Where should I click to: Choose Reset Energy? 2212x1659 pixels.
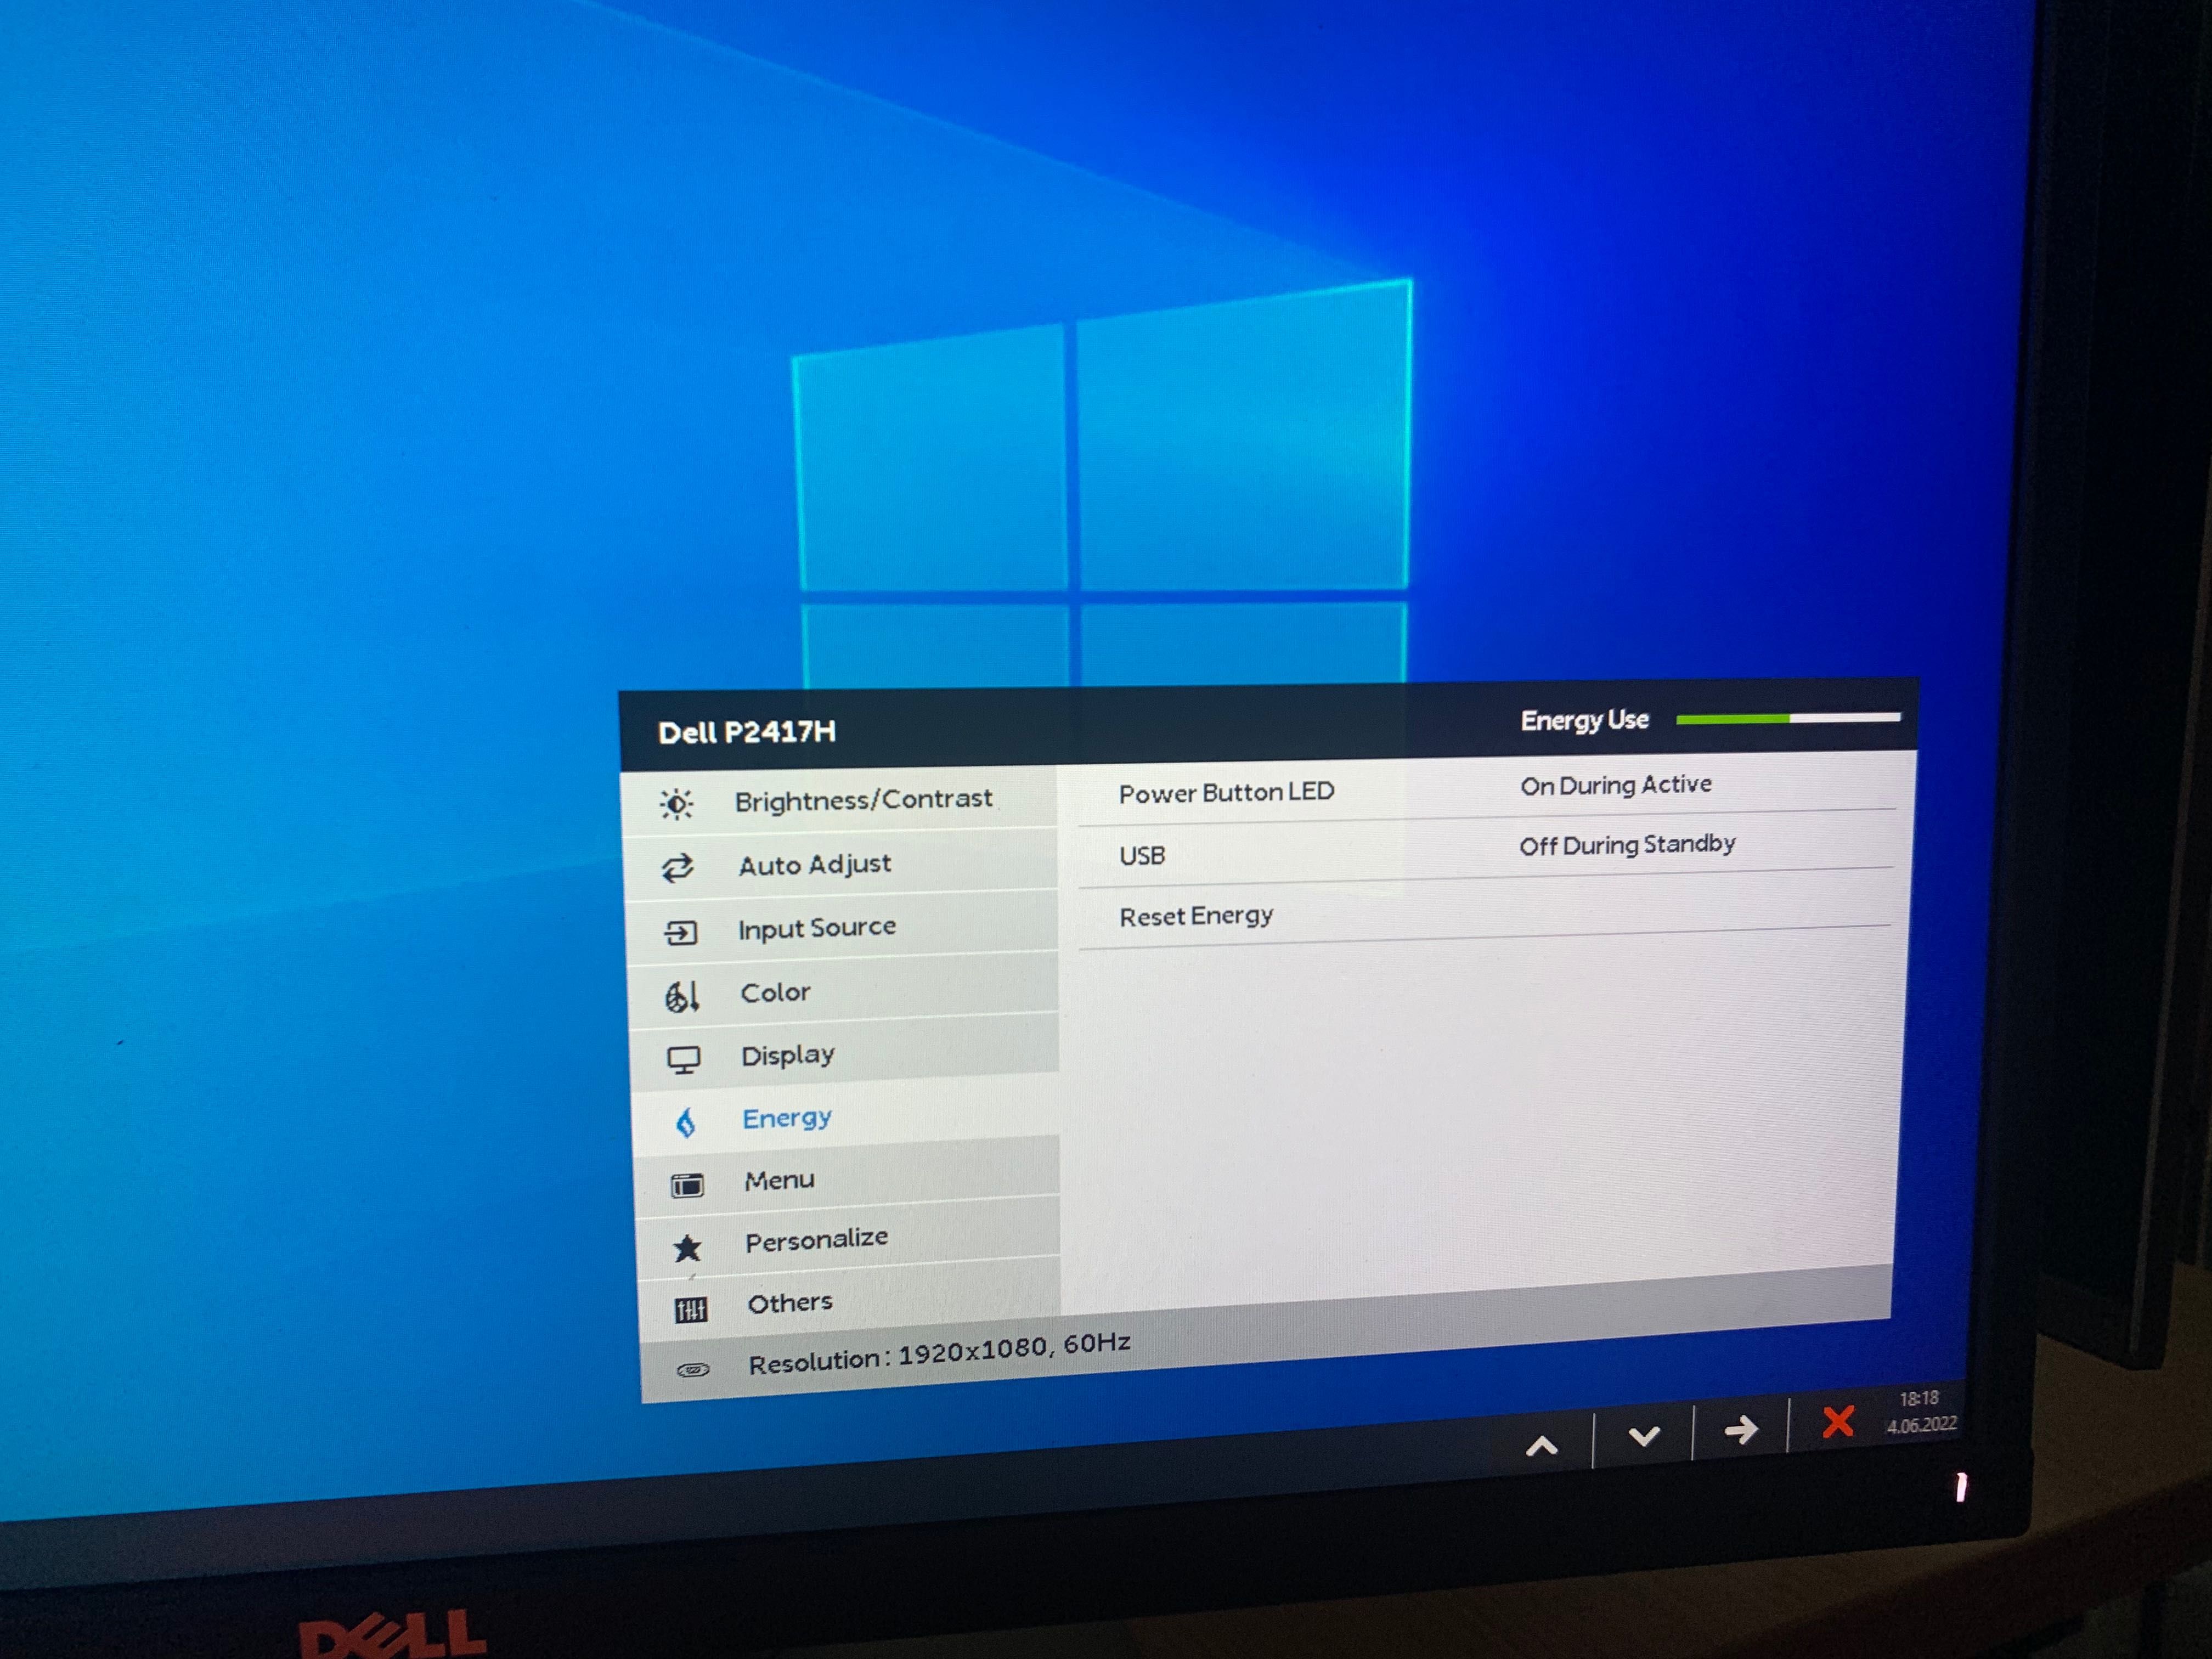pos(1196,916)
